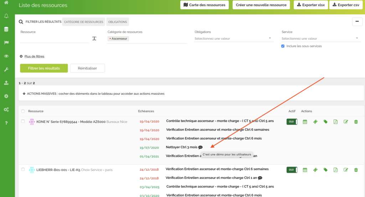This screenshot has height=197, width=365.
Task: Click the trash icon for KONE resource
Action: pos(356,122)
